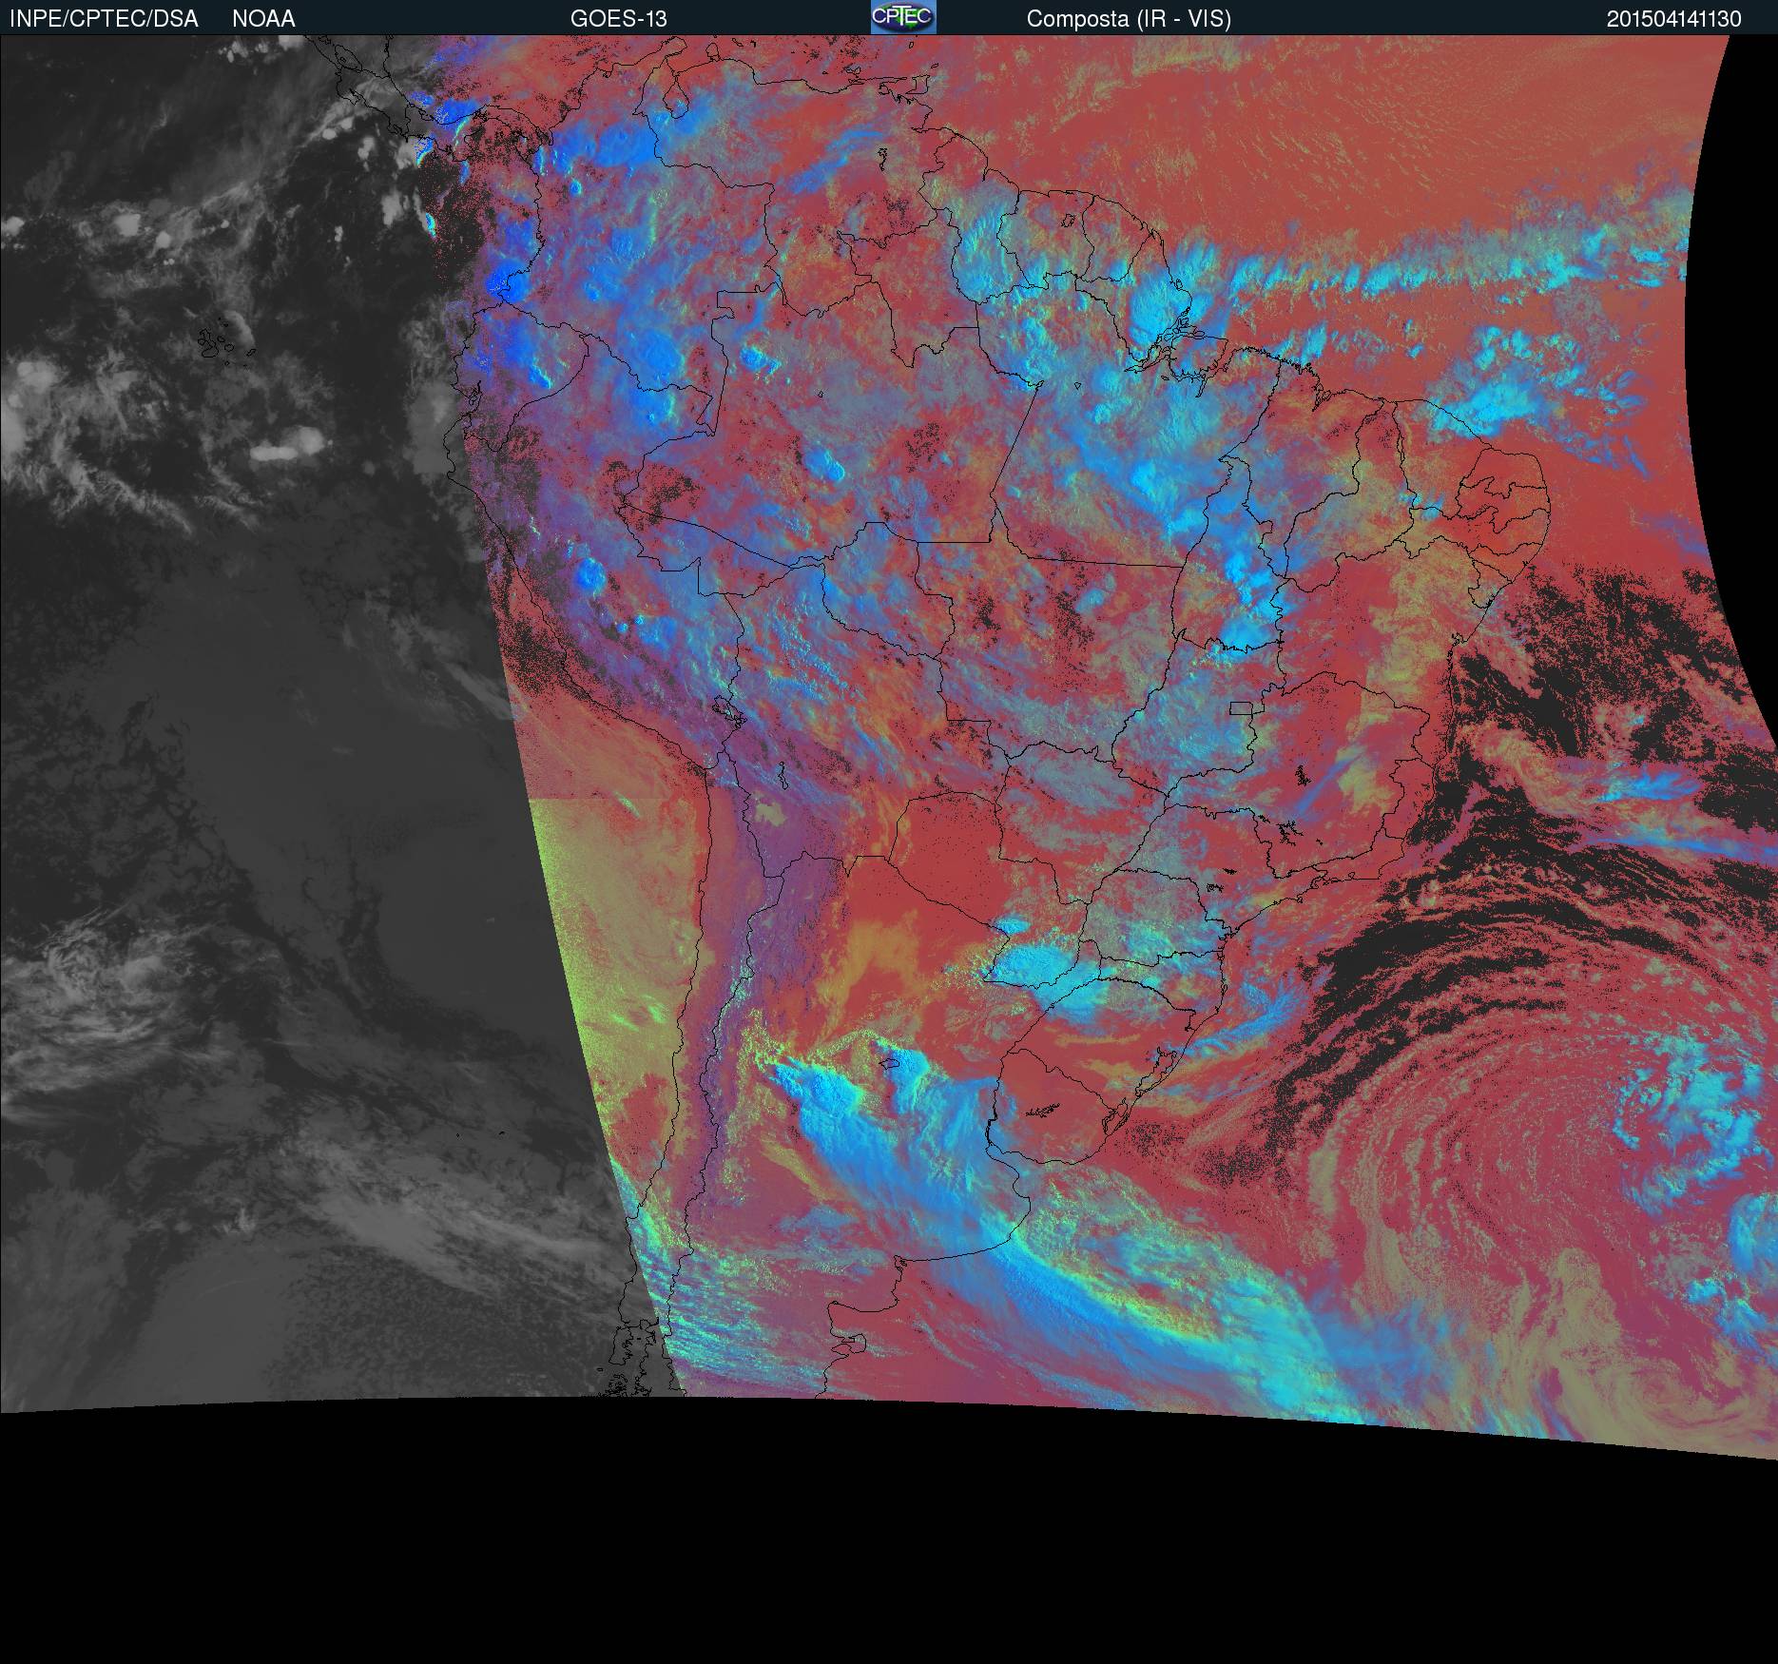Viewport: 1778px width, 1664px height.
Task: Select the GOES-13 satellite label
Action: coord(618,19)
